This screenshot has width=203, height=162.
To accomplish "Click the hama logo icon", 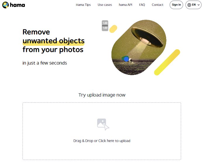I will (x=6, y=5).
